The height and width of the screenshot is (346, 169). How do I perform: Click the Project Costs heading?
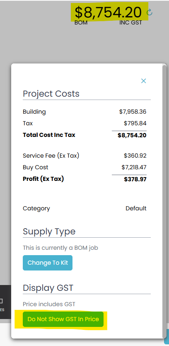click(51, 94)
